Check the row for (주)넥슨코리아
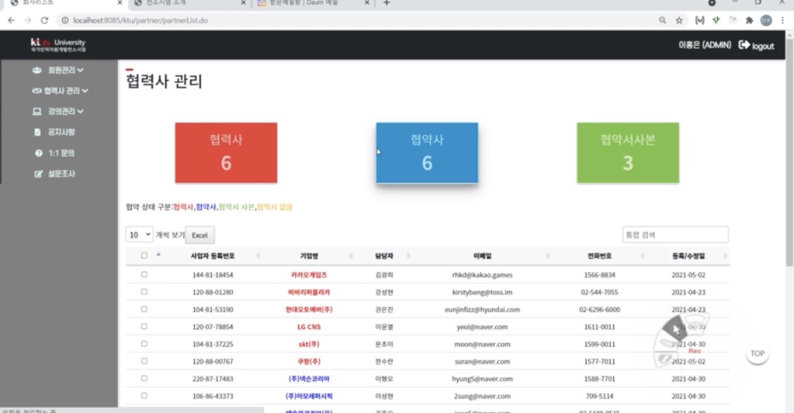This screenshot has width=794, height=413. (x=144, y=378)
